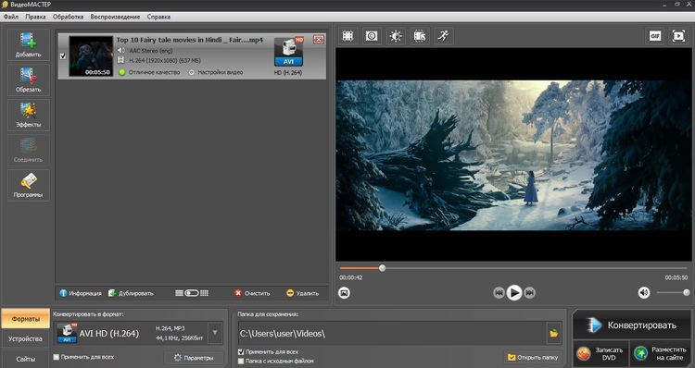
Task: Click the volume slider handle
Action: point(686,293)
